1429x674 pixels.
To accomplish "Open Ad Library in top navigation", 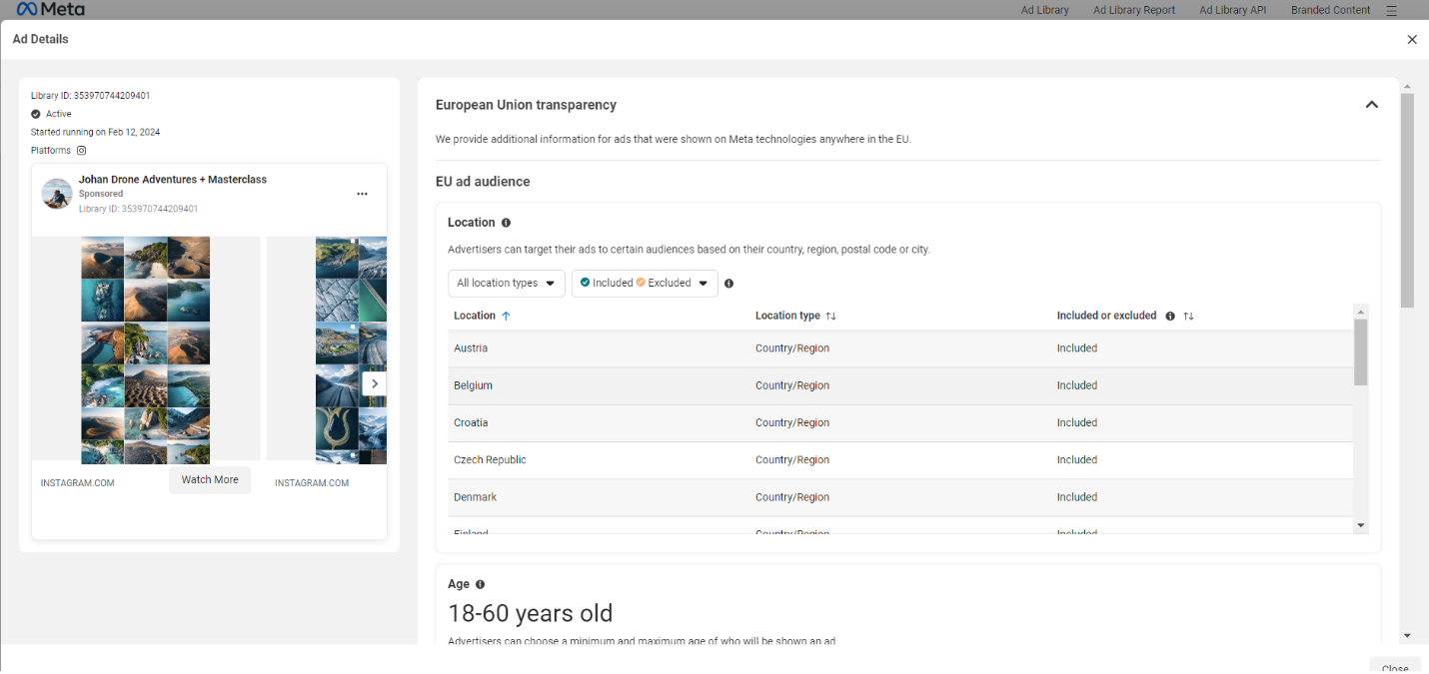I will [x=1044, y=10].
